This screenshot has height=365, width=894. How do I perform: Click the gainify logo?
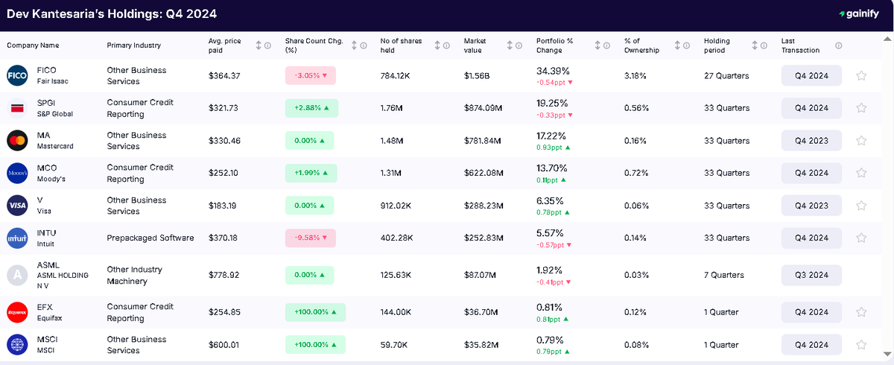pyautogui.click(x=858, y=14)
